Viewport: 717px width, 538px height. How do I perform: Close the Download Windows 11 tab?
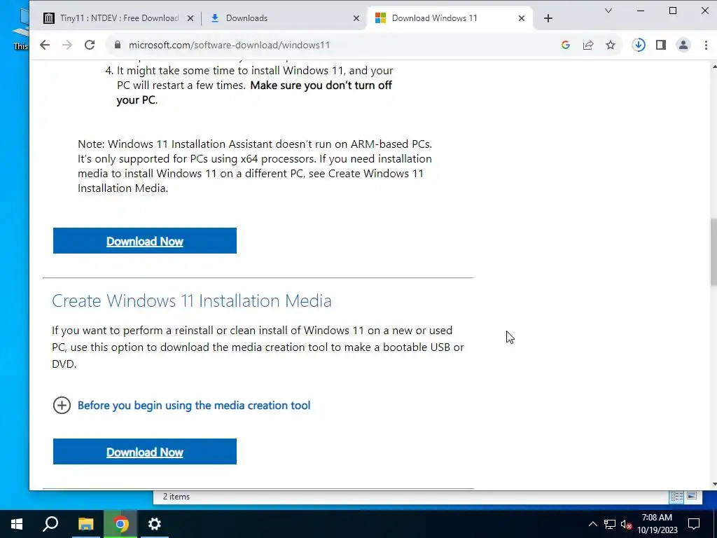(x=522, y=18)
